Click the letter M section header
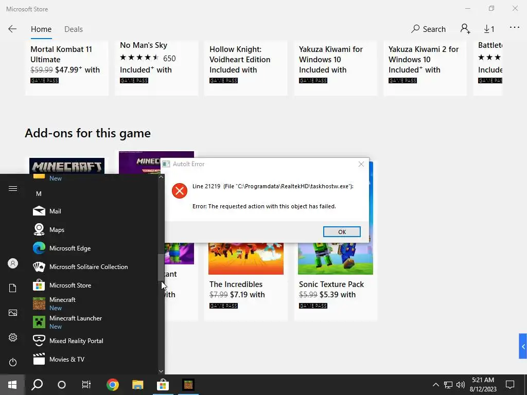527x395 pixels. (x=39, y=194)
